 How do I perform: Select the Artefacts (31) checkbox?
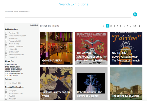[x=6, y=44]
